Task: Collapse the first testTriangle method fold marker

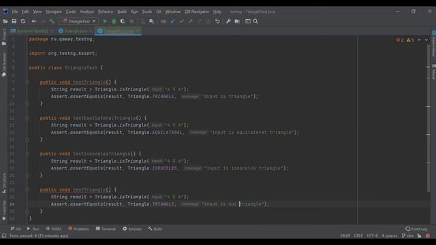Action: click(27, 82)
